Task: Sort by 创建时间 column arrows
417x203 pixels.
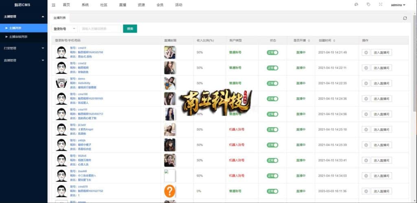Action: coord(334,41)
